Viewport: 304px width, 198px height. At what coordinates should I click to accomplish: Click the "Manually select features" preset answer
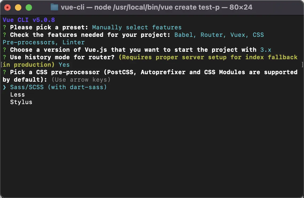click(x=137, y=27)
